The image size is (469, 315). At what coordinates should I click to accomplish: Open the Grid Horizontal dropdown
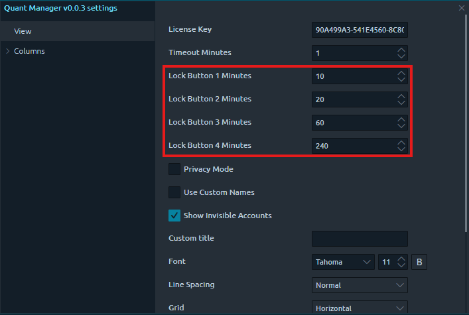click(x=360, y=308)
